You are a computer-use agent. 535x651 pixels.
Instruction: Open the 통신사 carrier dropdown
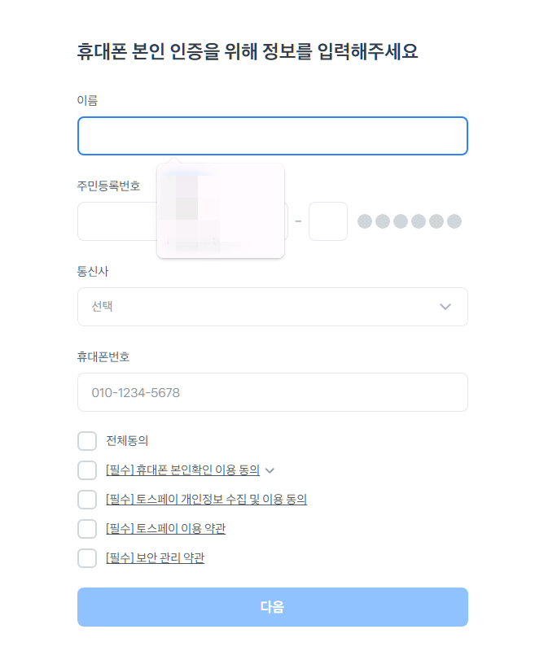[x=273, y=307]
